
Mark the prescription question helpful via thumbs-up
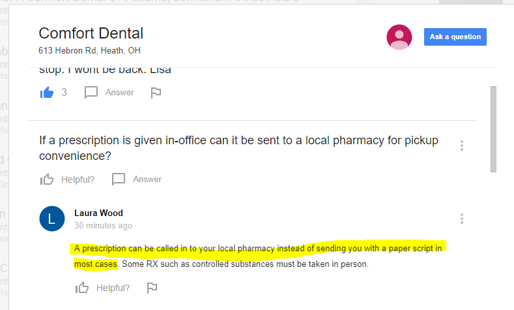click(46, 179)
